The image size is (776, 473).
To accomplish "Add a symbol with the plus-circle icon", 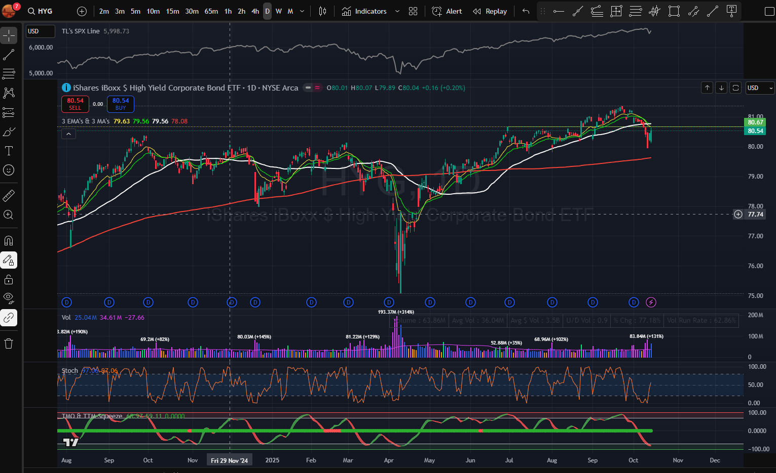I will pyautogui.click(x=82, y=11).
